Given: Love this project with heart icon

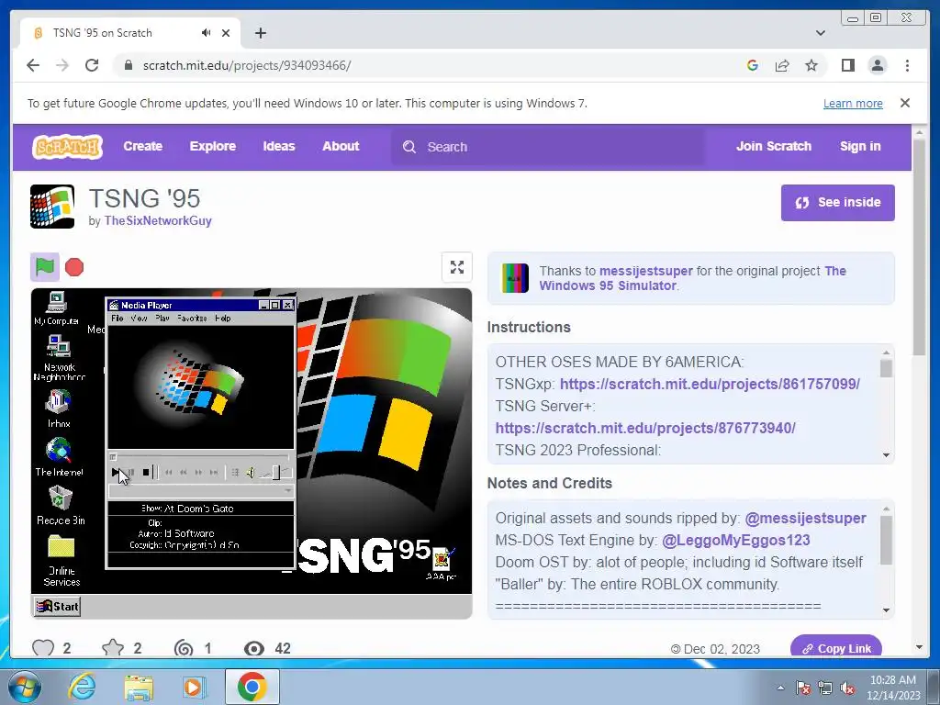Looking at the screenshot, I should tap(43, 649).
